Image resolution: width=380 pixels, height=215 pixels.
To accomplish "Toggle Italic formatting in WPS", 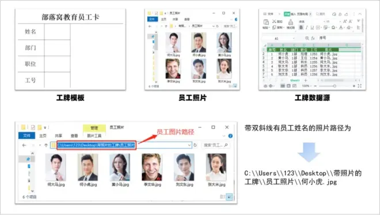I will coord(306,28).
